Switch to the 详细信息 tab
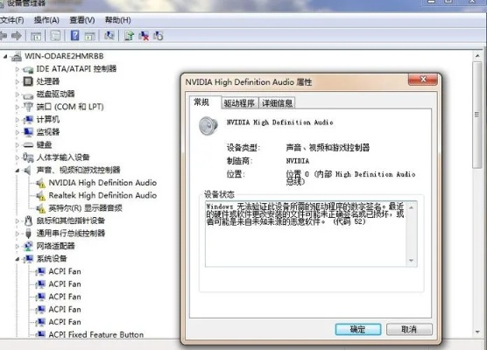The image size is (487, 350). pos(277,103)
